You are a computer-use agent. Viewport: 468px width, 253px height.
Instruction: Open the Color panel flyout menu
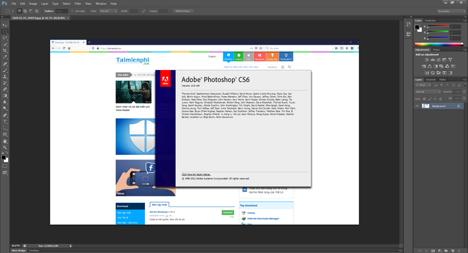point(464,21)
